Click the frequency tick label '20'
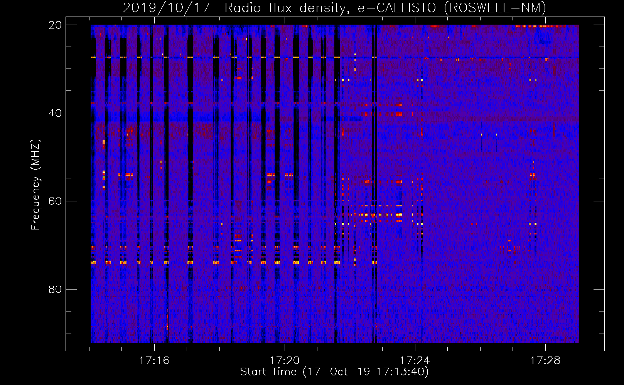Viewport: 624px width, 385px height. 55,25
